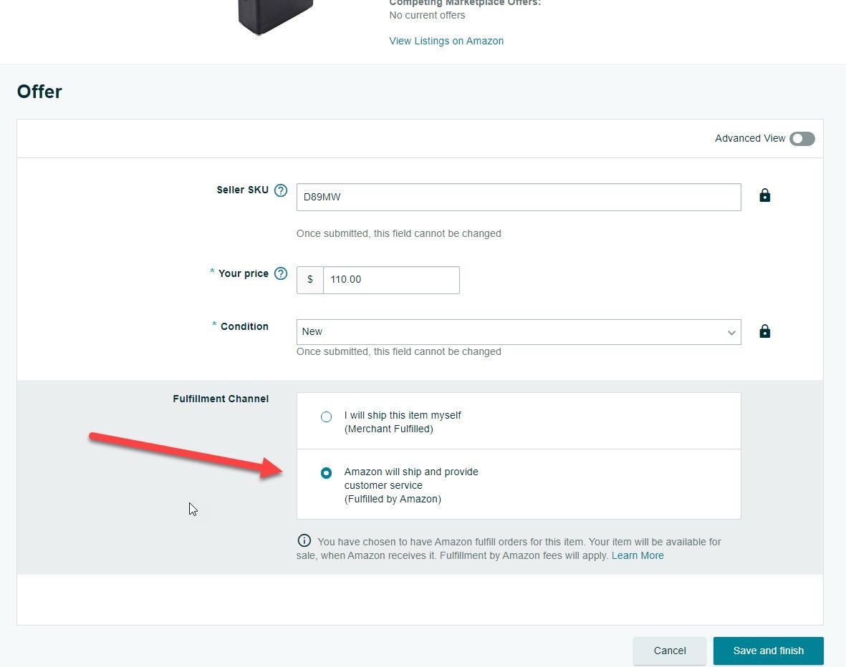This screenshot has height=667, width=846.
Task: Click the Advanced View label
Action: 750,139
